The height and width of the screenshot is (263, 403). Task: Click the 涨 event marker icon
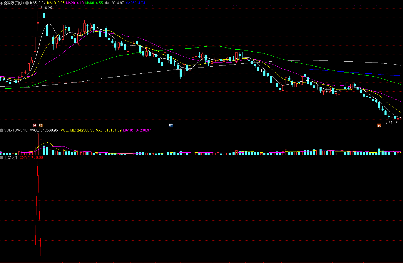(x=35, y=125)
